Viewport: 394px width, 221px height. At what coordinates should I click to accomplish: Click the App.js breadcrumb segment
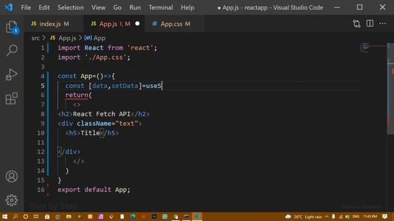67,38
